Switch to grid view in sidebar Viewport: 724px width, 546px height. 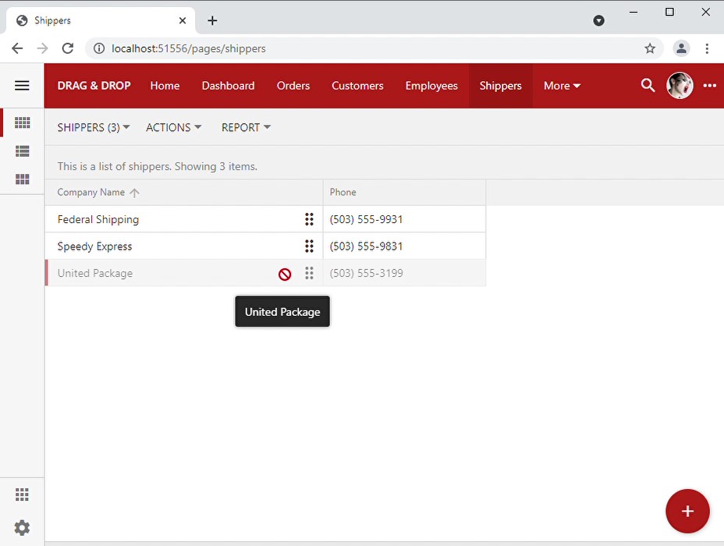pyautogui.click(x=22, y=123)
